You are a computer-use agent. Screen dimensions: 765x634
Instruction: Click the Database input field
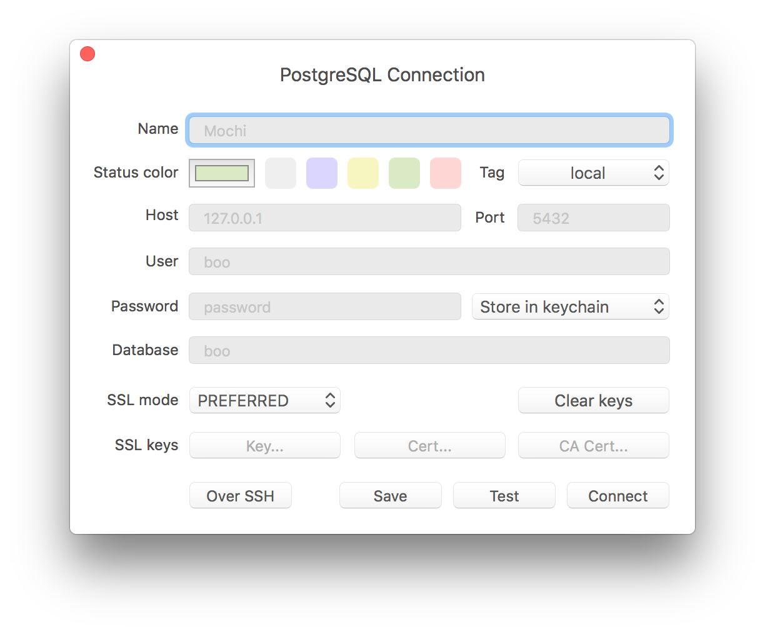(x=429, y=351)
